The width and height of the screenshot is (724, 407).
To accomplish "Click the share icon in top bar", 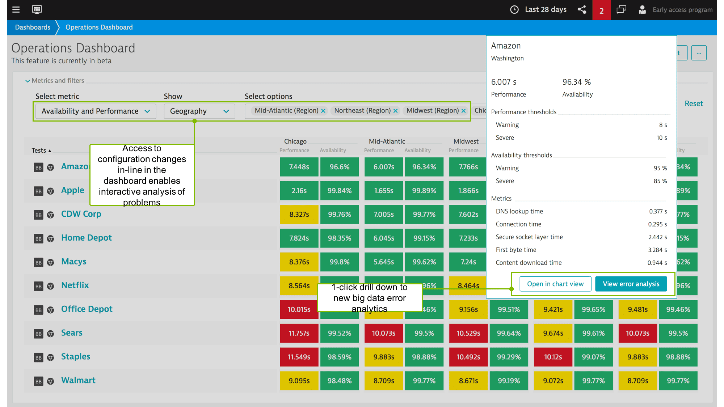I will 582,10.
